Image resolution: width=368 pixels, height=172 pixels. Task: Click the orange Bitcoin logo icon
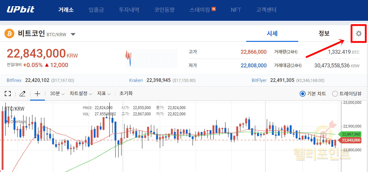tap(9, 34)
